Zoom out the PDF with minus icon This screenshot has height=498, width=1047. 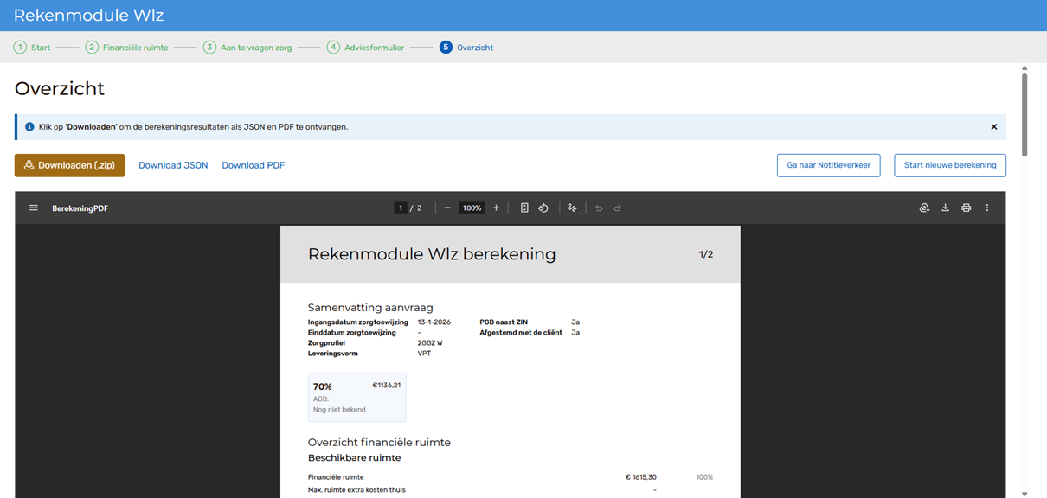pyautogui.click(x=447, y=208)
